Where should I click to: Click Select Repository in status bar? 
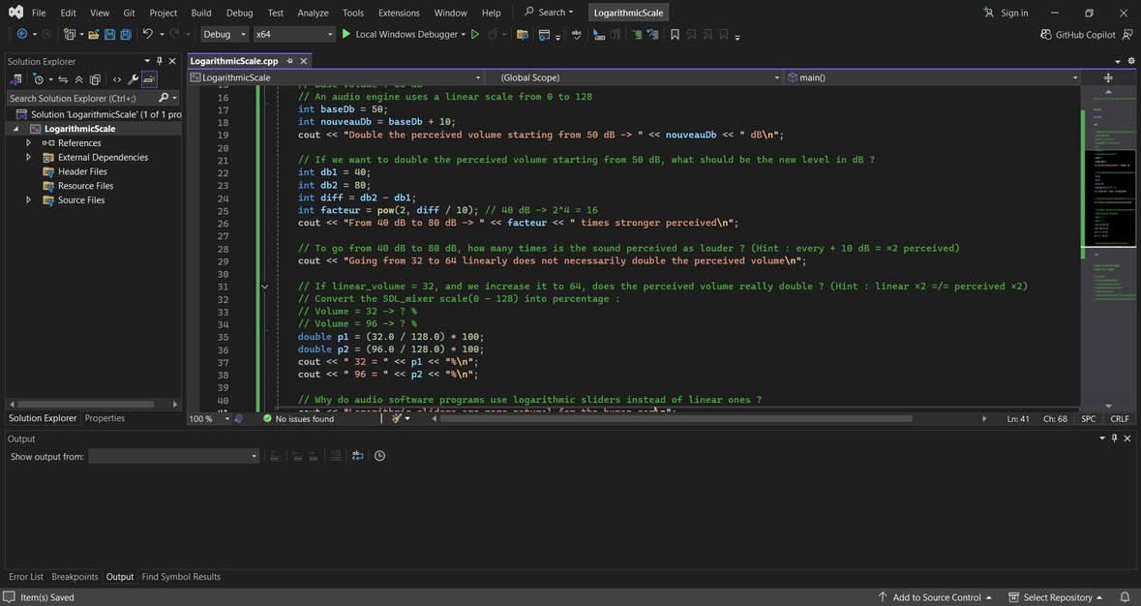pos(1055,597)
